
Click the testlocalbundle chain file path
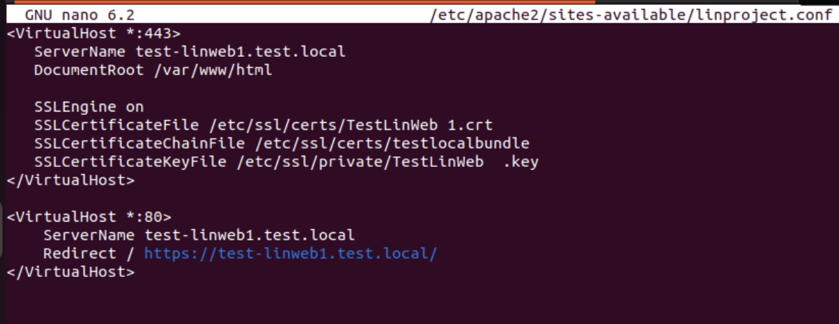pyautogui.click(x=392, y=143)
